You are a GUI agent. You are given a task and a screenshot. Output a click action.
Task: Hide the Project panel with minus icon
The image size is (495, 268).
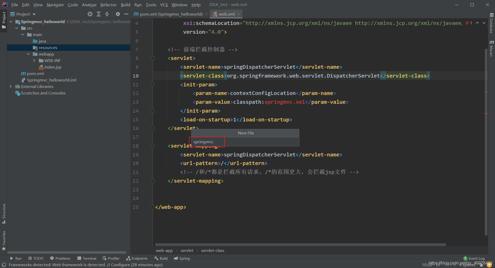[126, 14]
